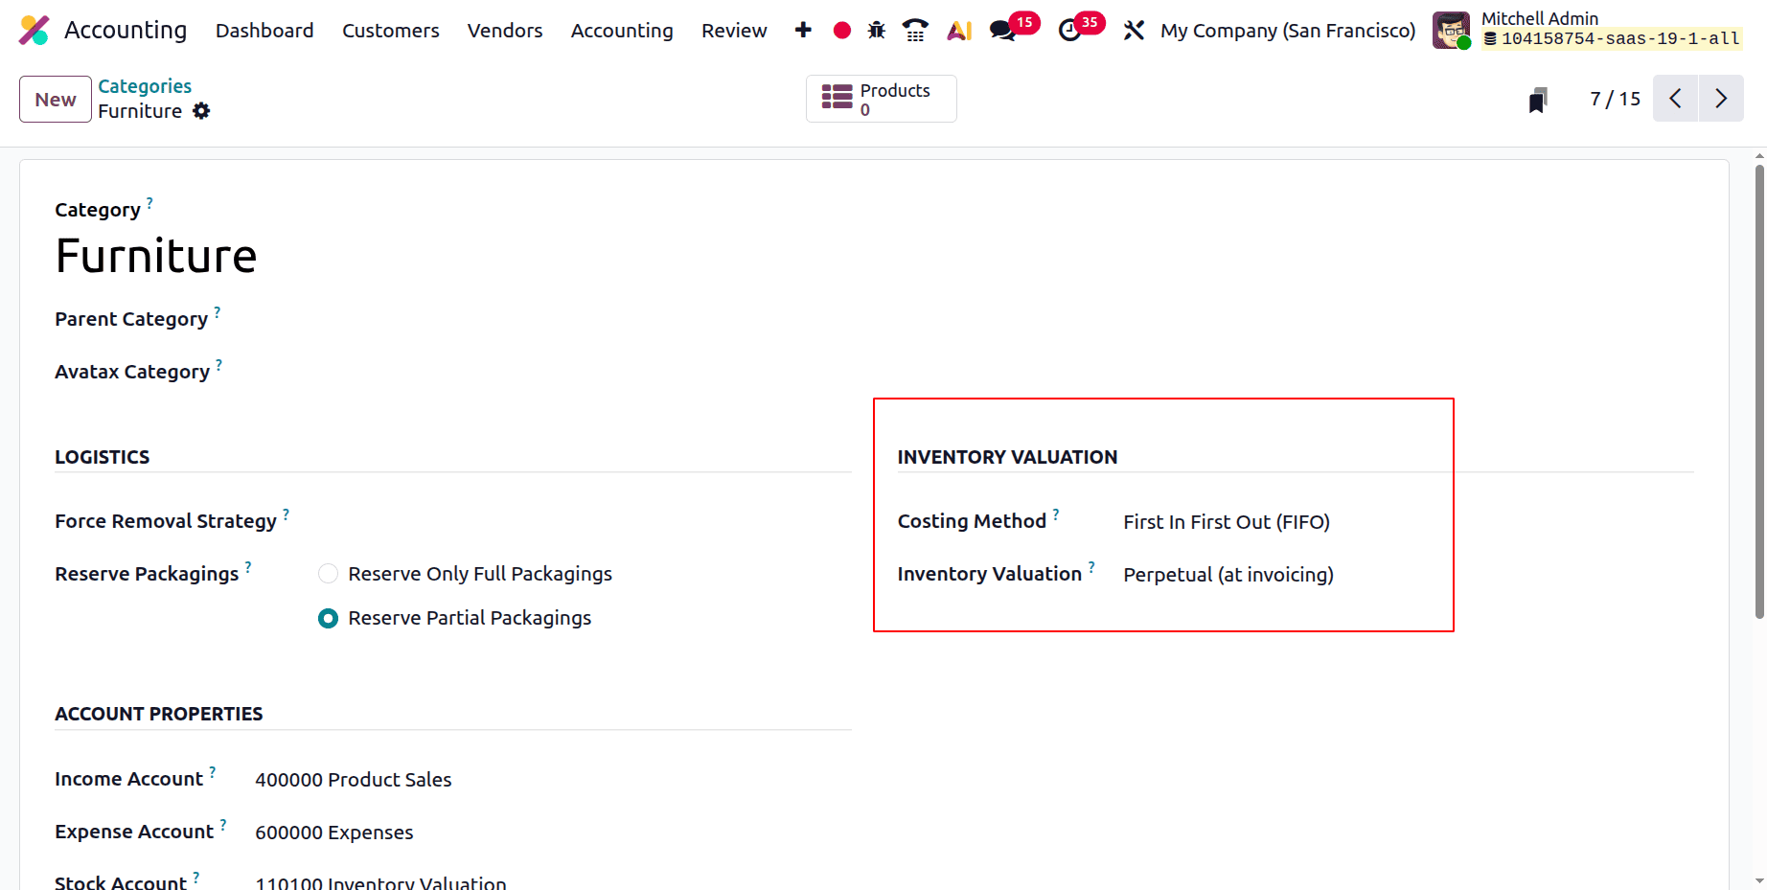The image size is (1767, 890).
Task: Click the bookmark icon near pager
Action: [1538, 100]
